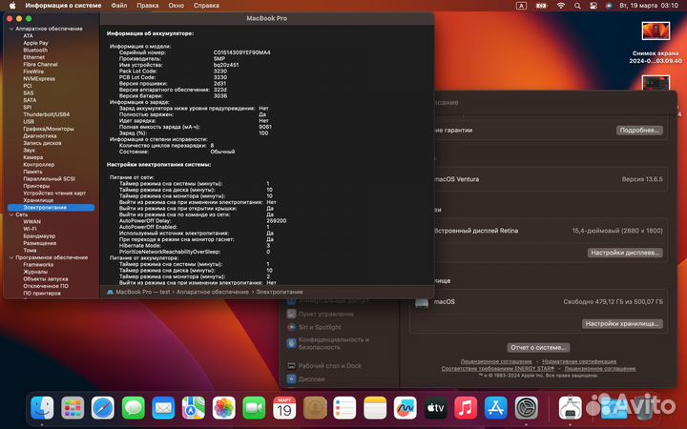Open the keyboard input source menu icon
687x429 pixels.
pyautogui.click(x=521, y=6)
